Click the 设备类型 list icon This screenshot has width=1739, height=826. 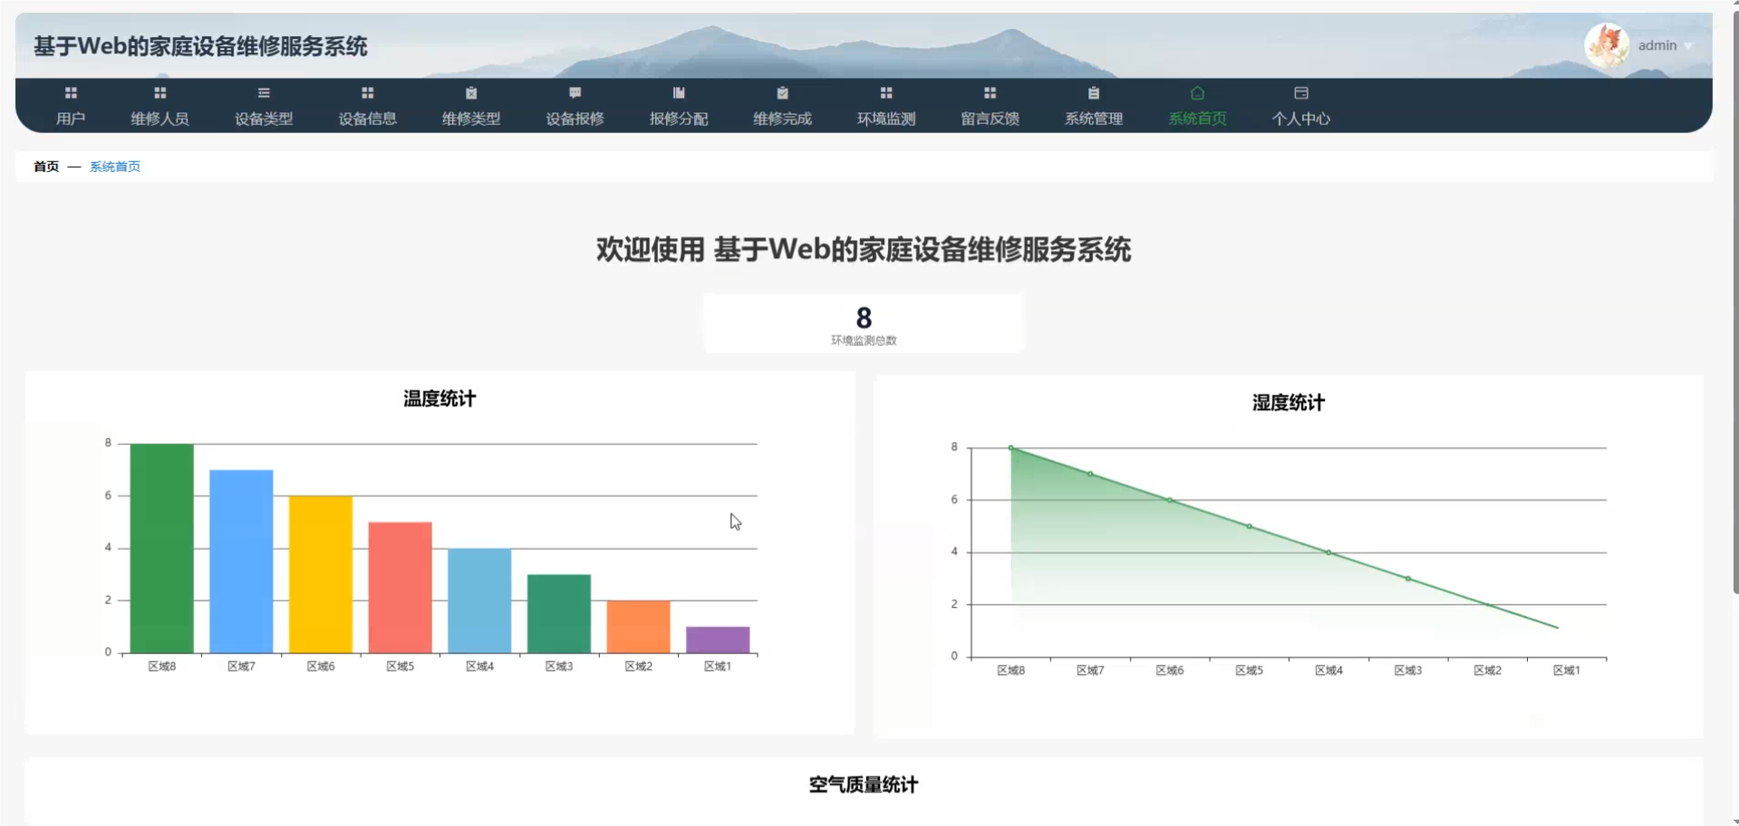(x=264, y=92)
